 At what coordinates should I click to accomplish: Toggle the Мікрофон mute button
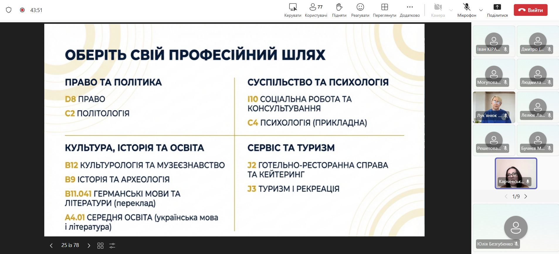(467, 10)
